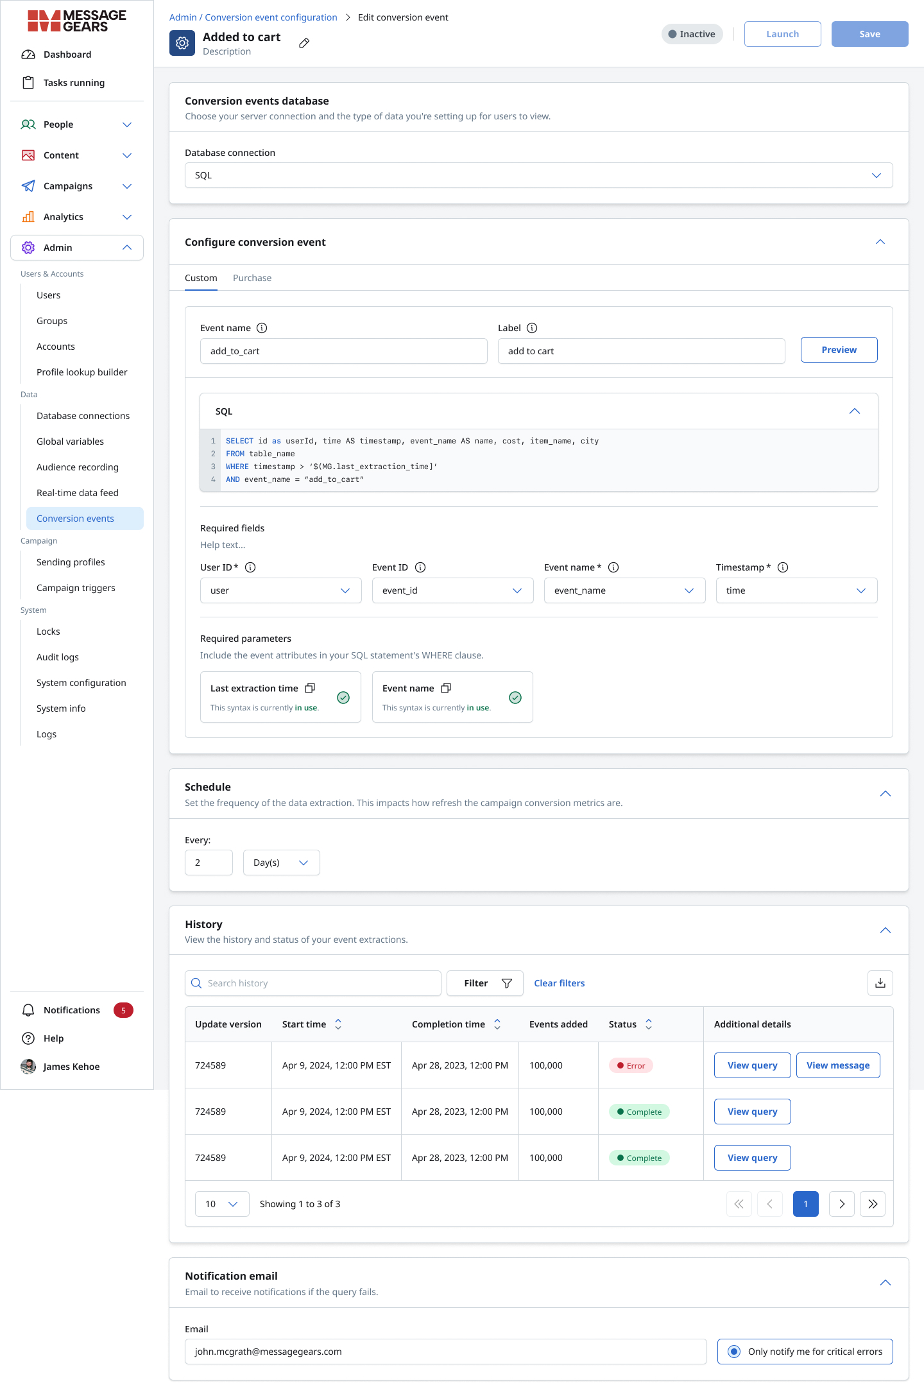
Task: Click the Email address input field
Action: click(446, 1352)
